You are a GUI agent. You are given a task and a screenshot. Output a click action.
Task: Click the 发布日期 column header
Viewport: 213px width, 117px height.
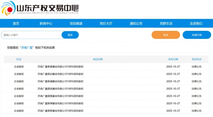click(173, 59)
